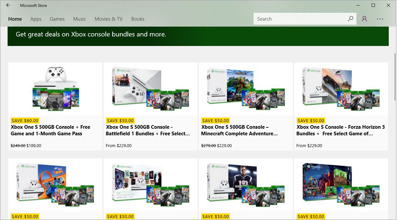
Task: Open the Movies & TV tab
Action: [x=108, y=19]
